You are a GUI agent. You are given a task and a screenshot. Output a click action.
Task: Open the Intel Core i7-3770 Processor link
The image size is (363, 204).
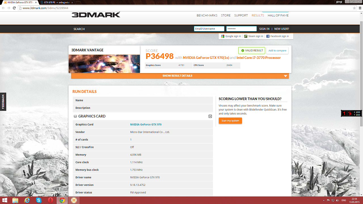point(259,58)
